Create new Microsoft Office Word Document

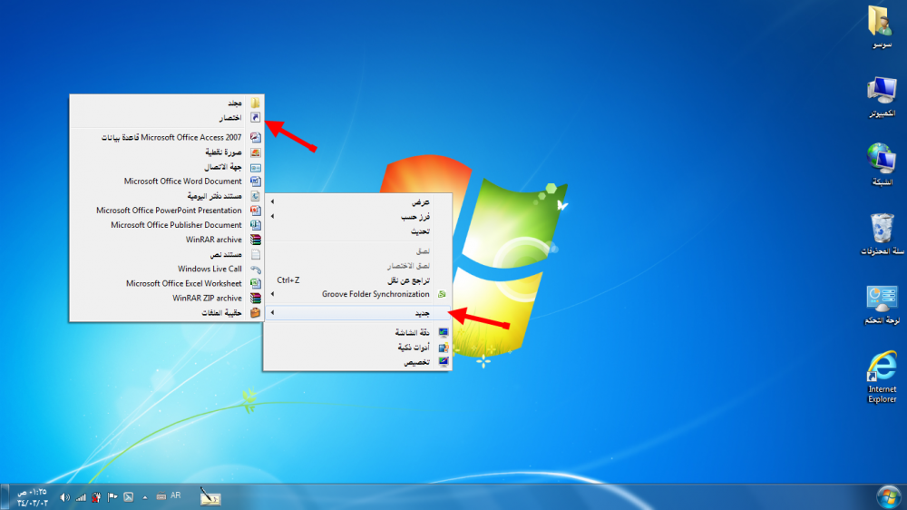183,181
